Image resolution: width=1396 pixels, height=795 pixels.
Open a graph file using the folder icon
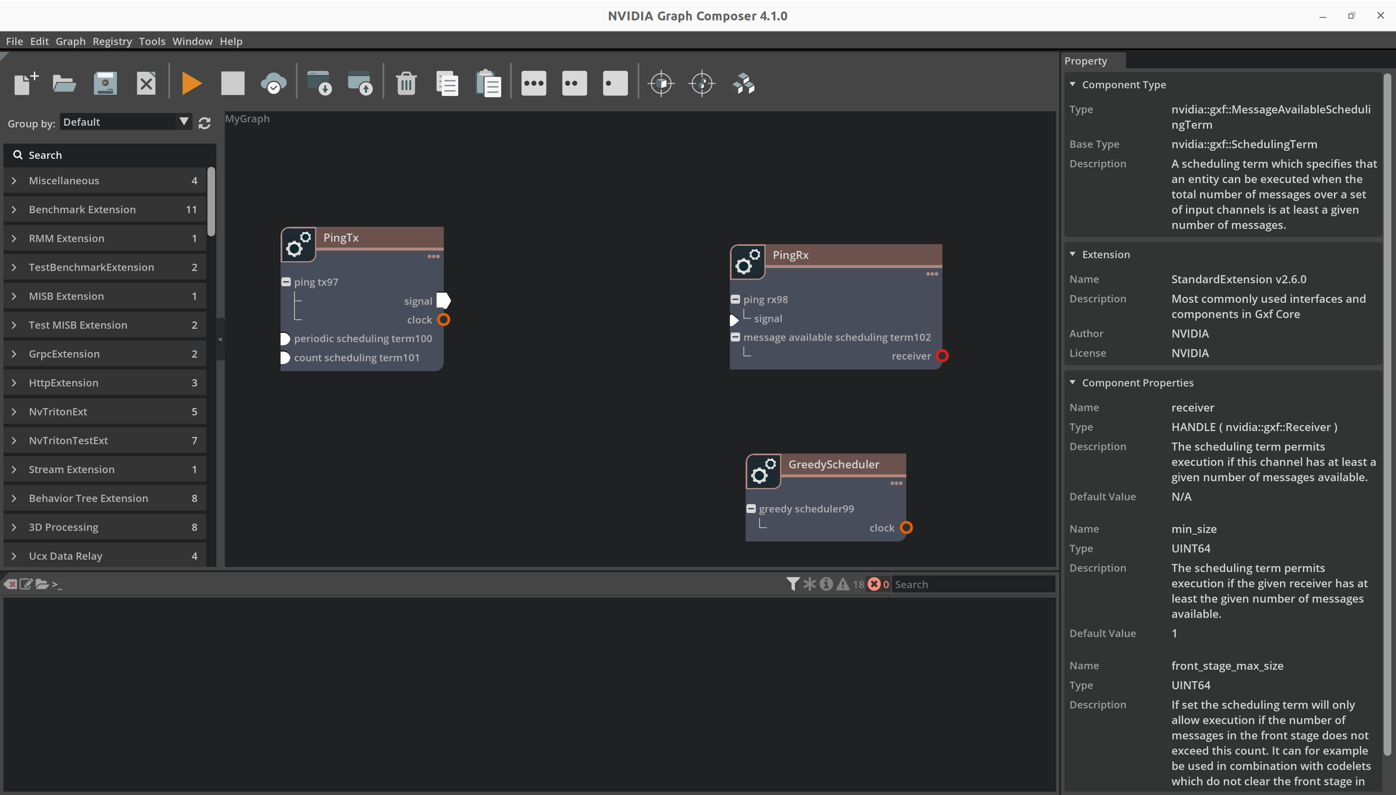pyautogui.click(x=64, y=84)
